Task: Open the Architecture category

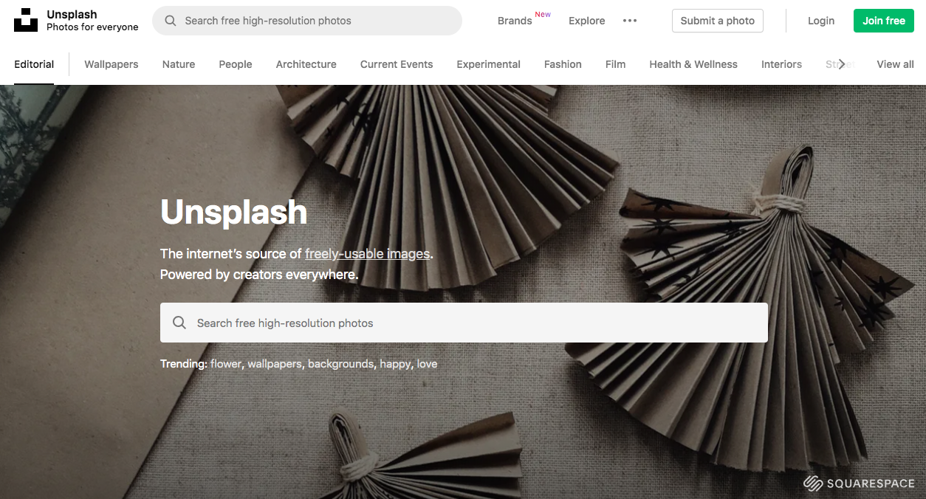Action: pyautogui.click(x=306, y=64)
